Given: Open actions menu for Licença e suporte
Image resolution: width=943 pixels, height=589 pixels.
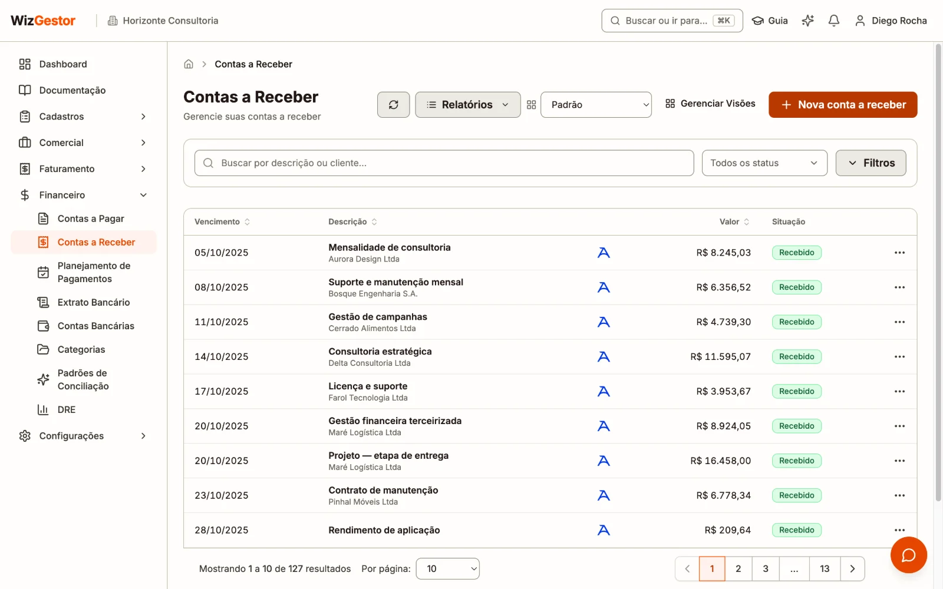Looking at the screenshot, I should click(x=899, y=392).
